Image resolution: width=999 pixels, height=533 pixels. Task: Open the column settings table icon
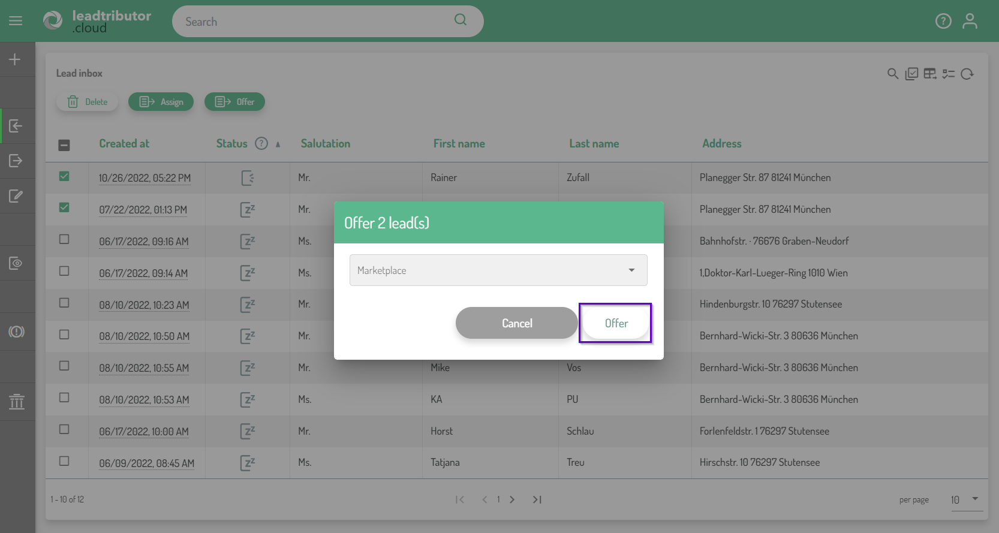pos(930,74)
